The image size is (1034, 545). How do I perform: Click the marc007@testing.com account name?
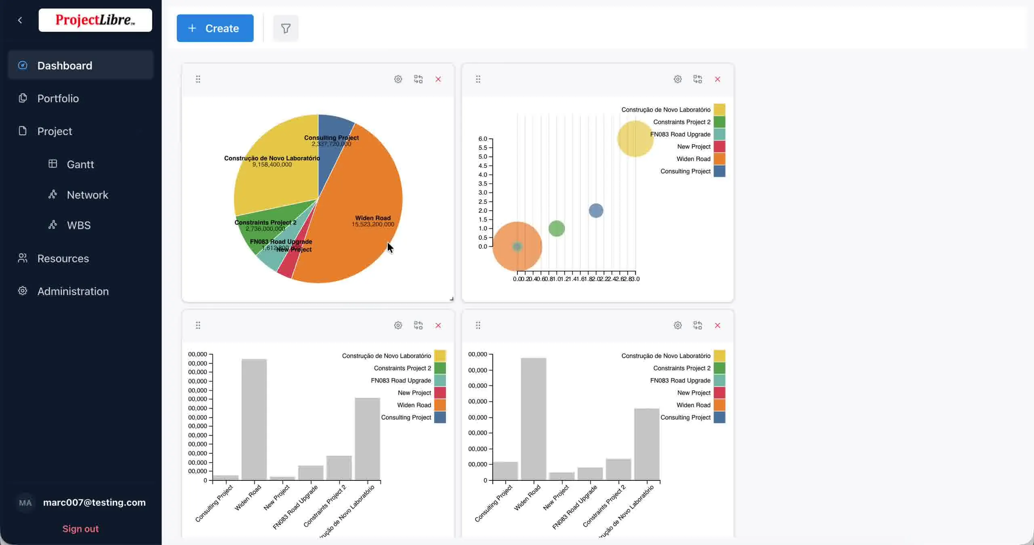[94, 502]
